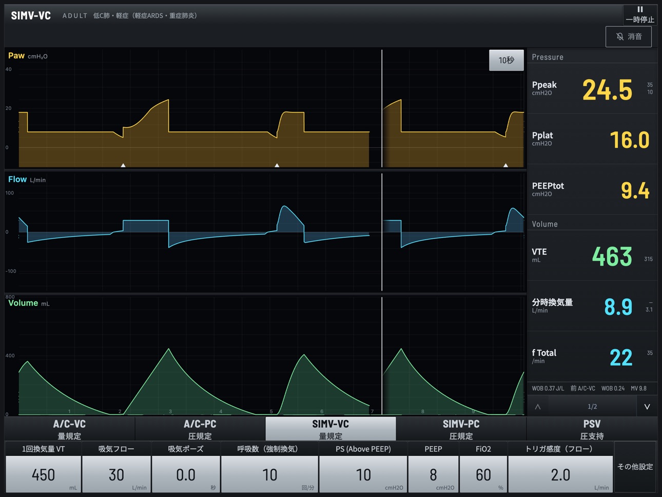
Task: Select the 分時換気量 reading 8.9
Action: tap(618, 307)
